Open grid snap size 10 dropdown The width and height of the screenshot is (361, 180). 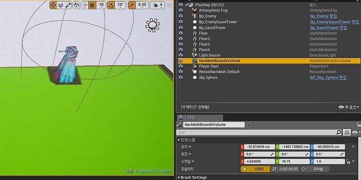[101, 5]
